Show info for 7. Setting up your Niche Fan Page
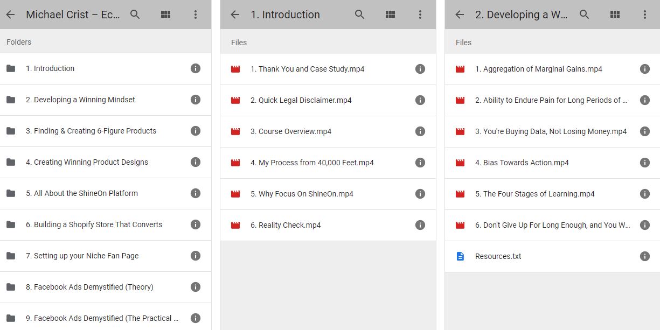The image size is (660, 330). pyautogui.click(x=196, y=256)
